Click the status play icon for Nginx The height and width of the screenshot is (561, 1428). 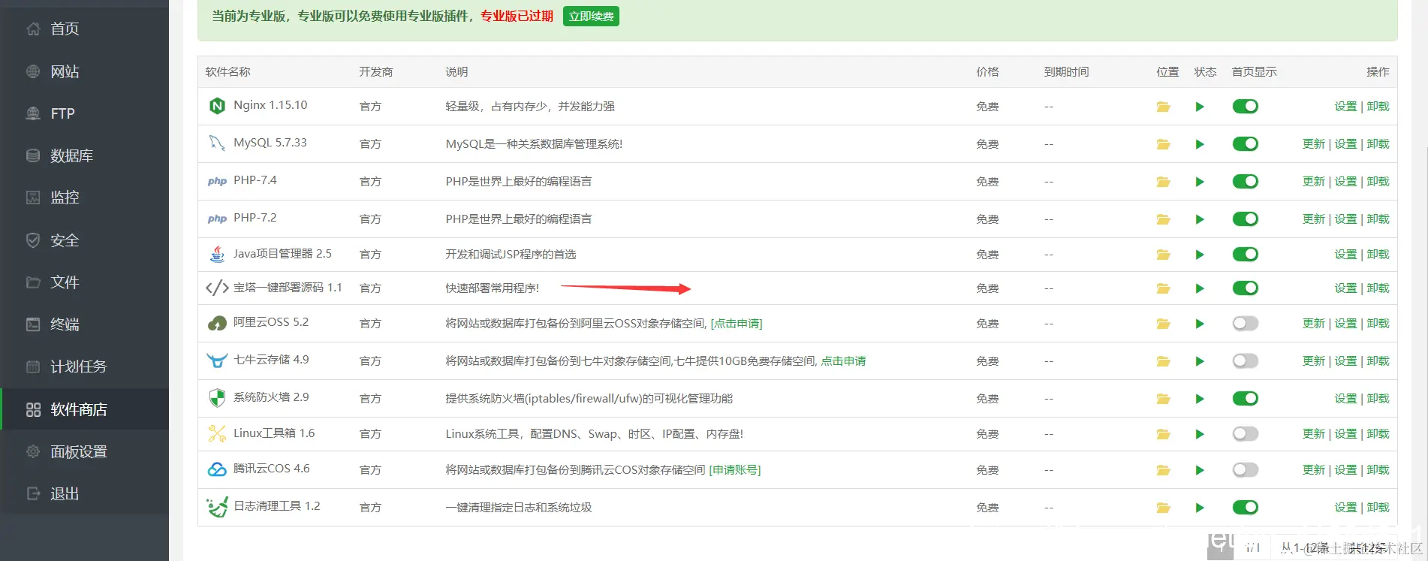(1200, 107)
